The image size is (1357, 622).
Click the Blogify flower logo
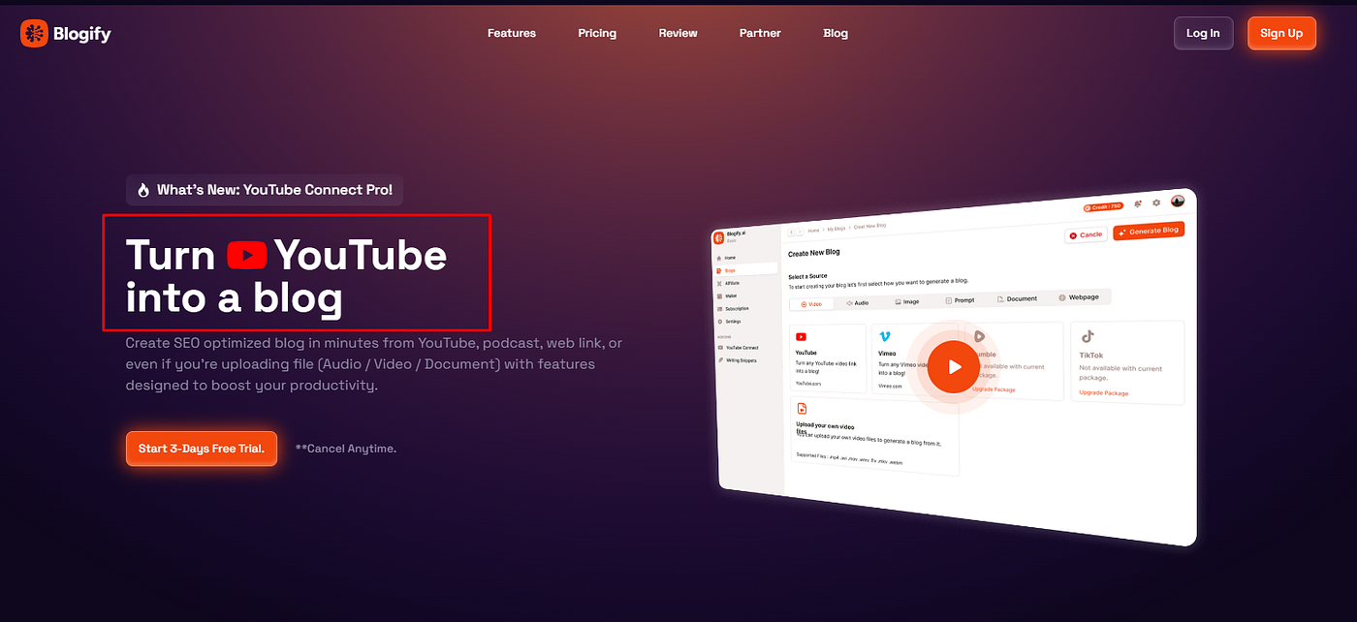pyautogui.click(x=35, y=32)
